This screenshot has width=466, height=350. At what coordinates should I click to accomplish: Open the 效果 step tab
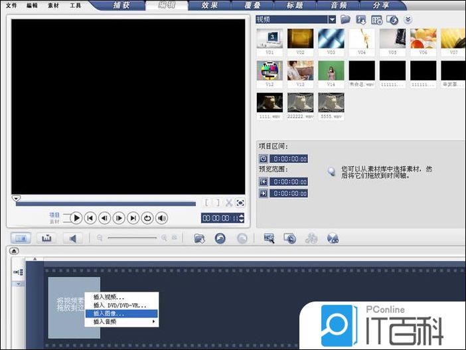tap(210, 5)
